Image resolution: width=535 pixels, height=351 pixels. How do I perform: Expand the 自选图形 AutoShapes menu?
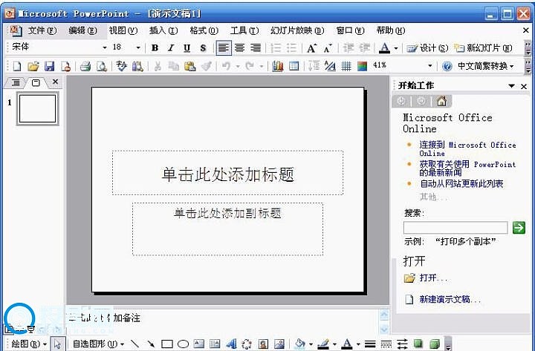pyautogui.click(x=98, y=344)
